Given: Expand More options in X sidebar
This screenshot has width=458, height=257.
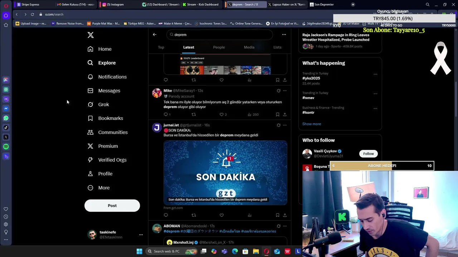Looking at the screenshot, I should click(x=99, y=188).
